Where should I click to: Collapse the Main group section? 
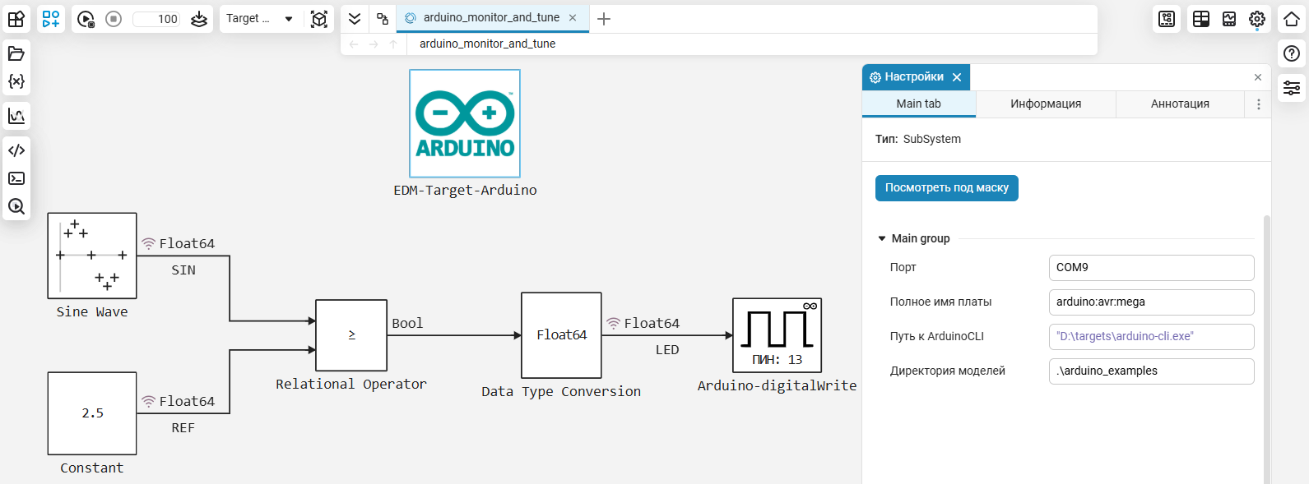(x=882, y=238)
